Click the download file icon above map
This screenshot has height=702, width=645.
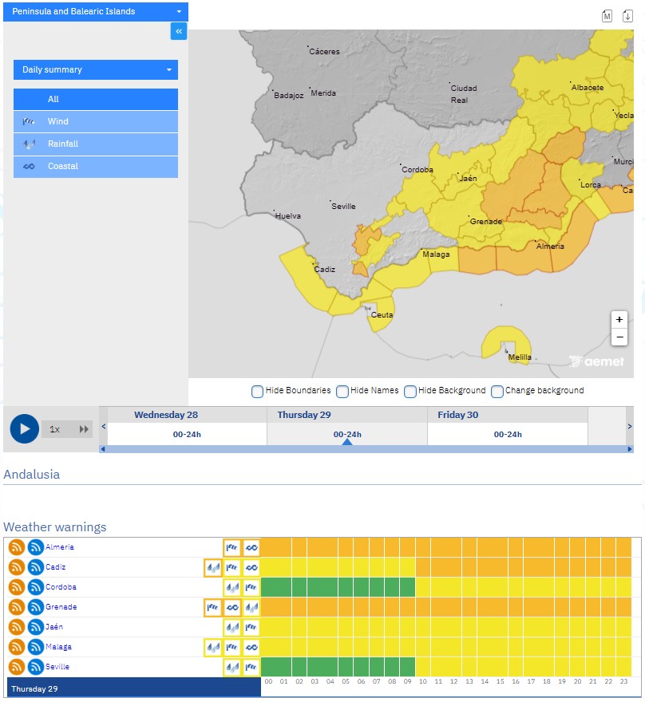tap(627, 16)
